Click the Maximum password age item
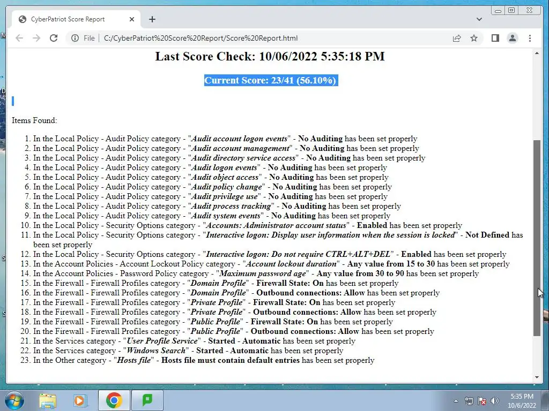The width and height of the screenshot is (549, 411). 256,273
